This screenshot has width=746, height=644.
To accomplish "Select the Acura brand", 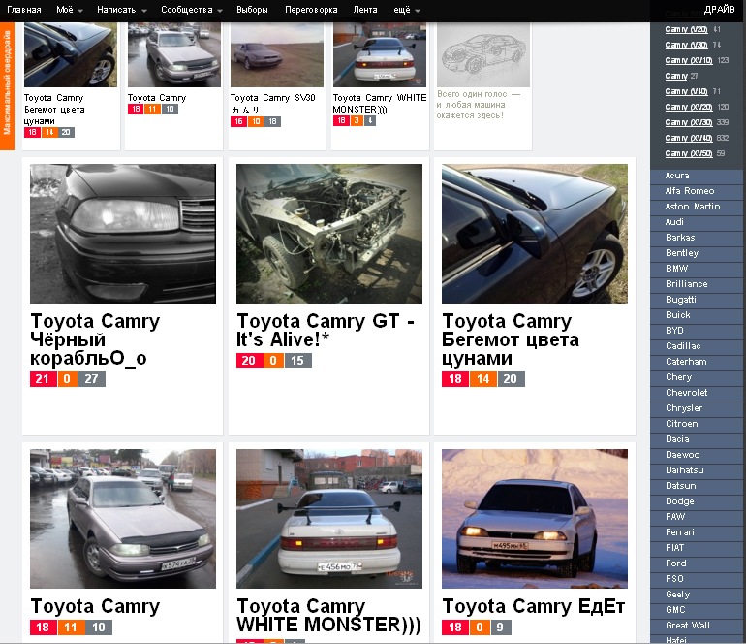I will [697, 176].
